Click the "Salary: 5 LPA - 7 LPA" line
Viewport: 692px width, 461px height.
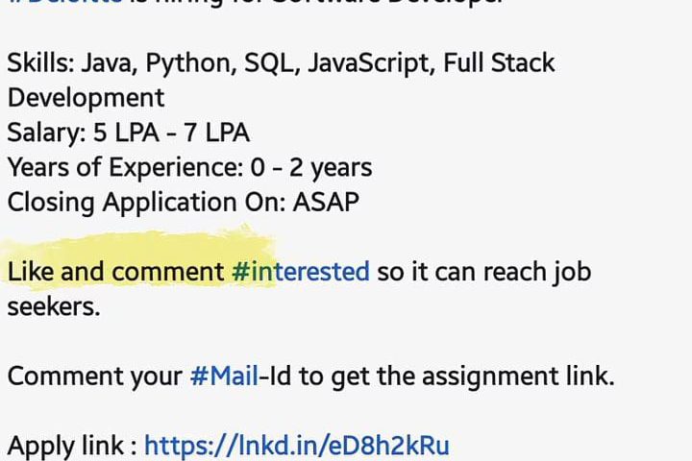coord(128,133)
